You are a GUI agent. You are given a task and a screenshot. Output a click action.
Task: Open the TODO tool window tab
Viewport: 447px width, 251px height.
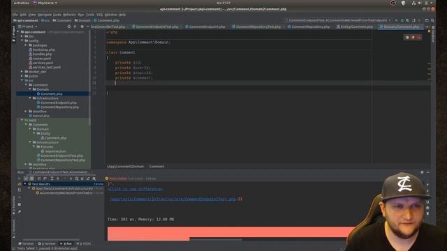point(84,243)
